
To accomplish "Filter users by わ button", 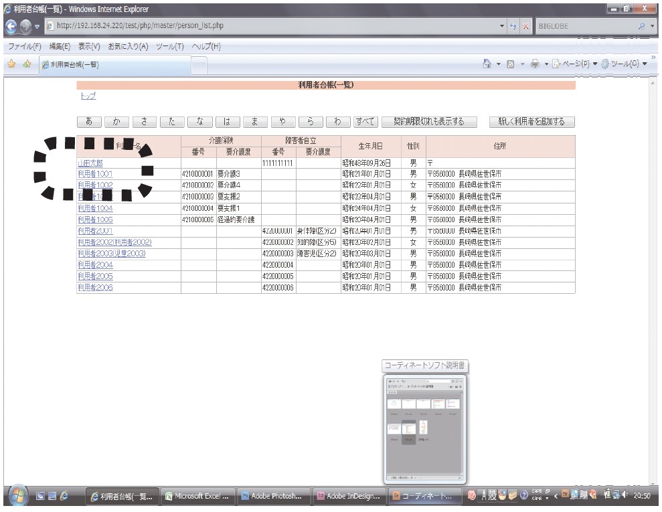I will (338, 122).
